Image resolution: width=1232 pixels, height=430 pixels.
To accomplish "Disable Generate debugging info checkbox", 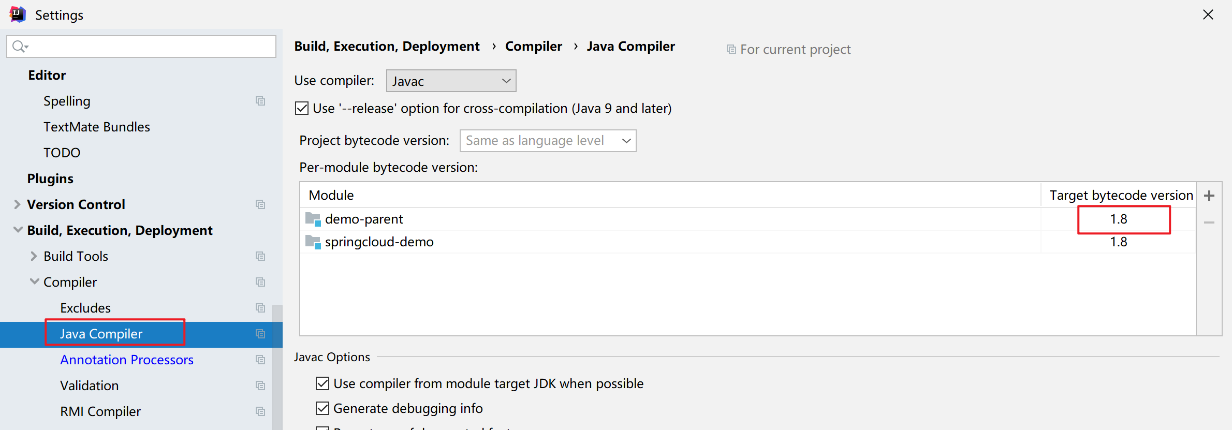I will [x=322, y=408].
